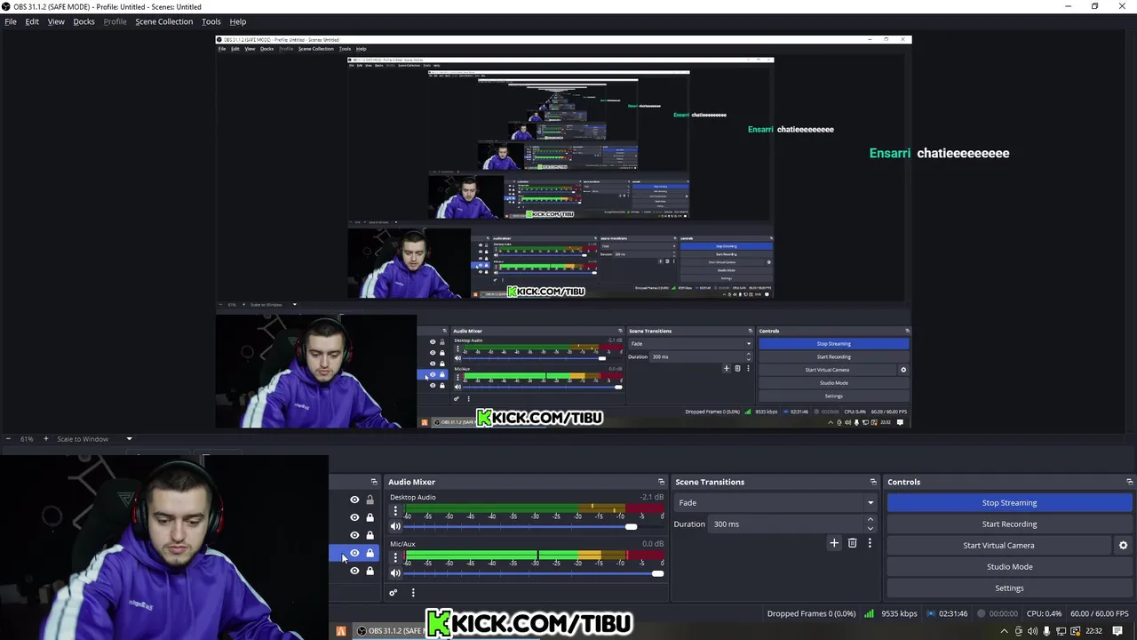Open the Scene Collection menu
The width and height of the screenshot is (1137, 640).
pyautogui.click(x=163, y=21)
